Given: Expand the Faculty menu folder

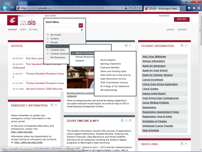Looking at the screenshot, I should (48, 42).
